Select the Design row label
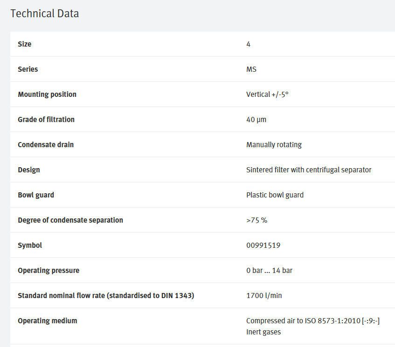 point(29,170)
